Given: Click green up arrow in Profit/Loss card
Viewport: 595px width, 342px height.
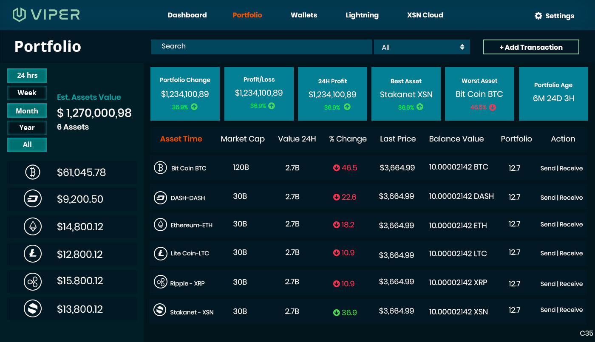Looking at the screenshot, I should 271,106.
